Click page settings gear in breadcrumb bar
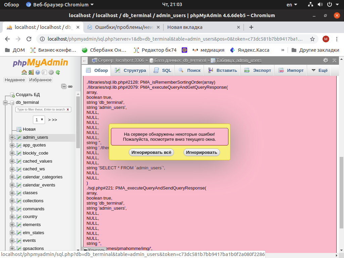Image resolution: width=344 pixels, height=258 pixels. [326, 60]
